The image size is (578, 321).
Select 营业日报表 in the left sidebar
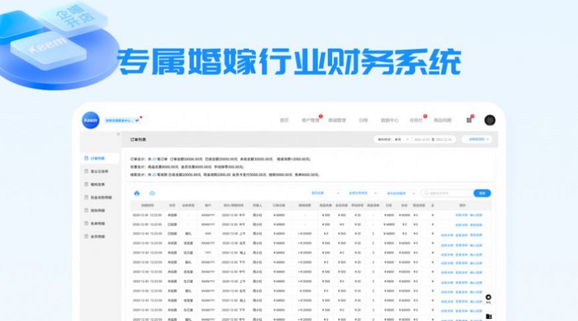click(100, 172)
